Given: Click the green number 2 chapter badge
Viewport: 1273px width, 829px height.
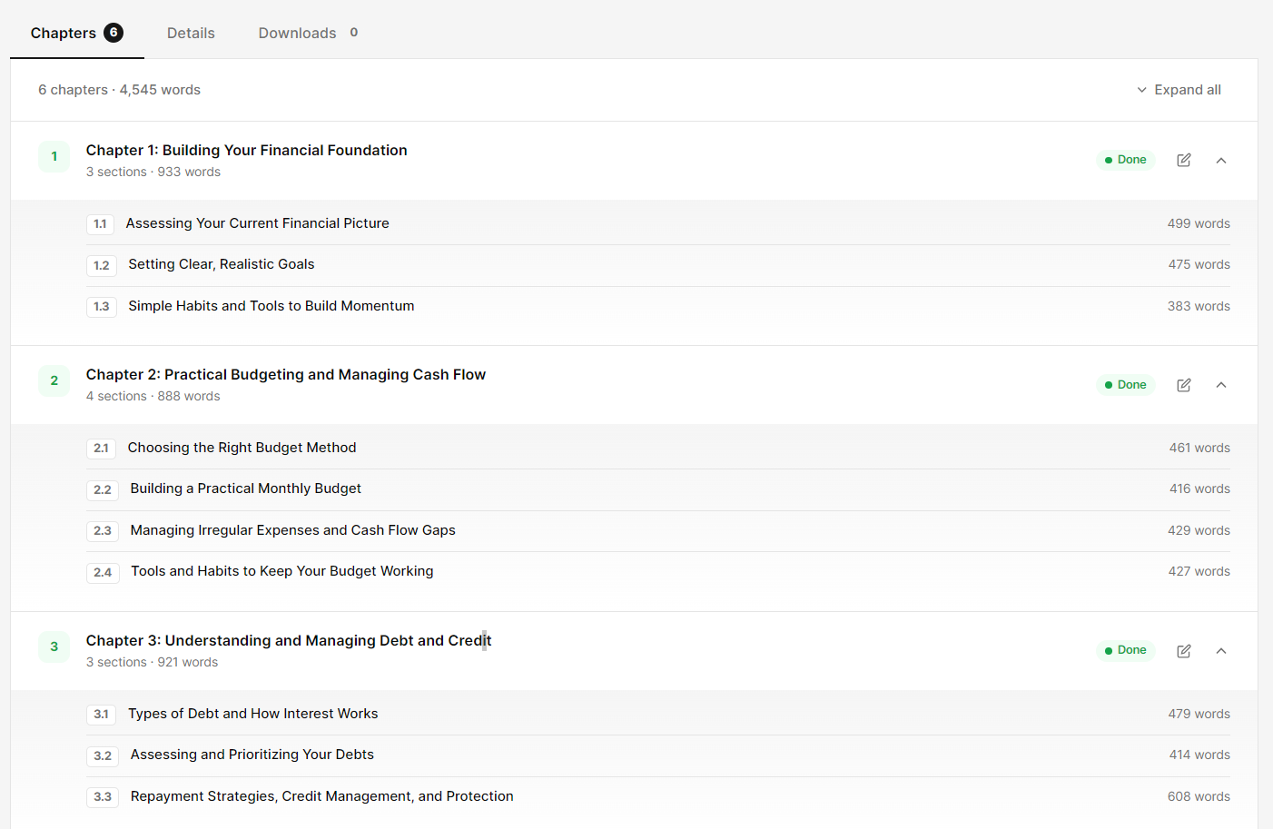Looking at the screenshot, I should point(54,380).
